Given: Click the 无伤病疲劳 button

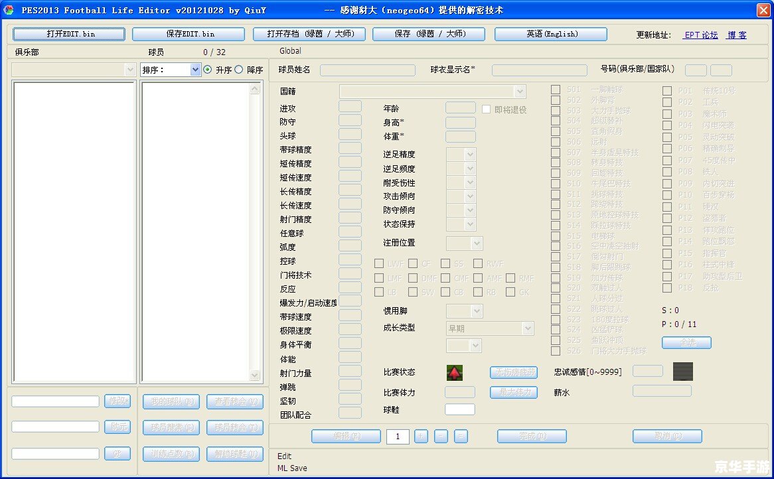Looking at the screenshot, I should [514, 372].
